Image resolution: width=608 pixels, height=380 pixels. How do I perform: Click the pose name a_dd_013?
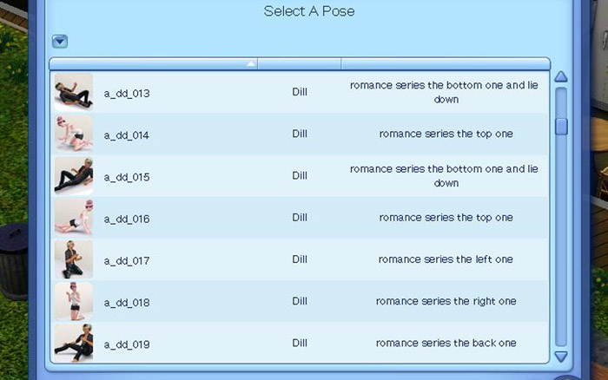(x=127, y=94)
